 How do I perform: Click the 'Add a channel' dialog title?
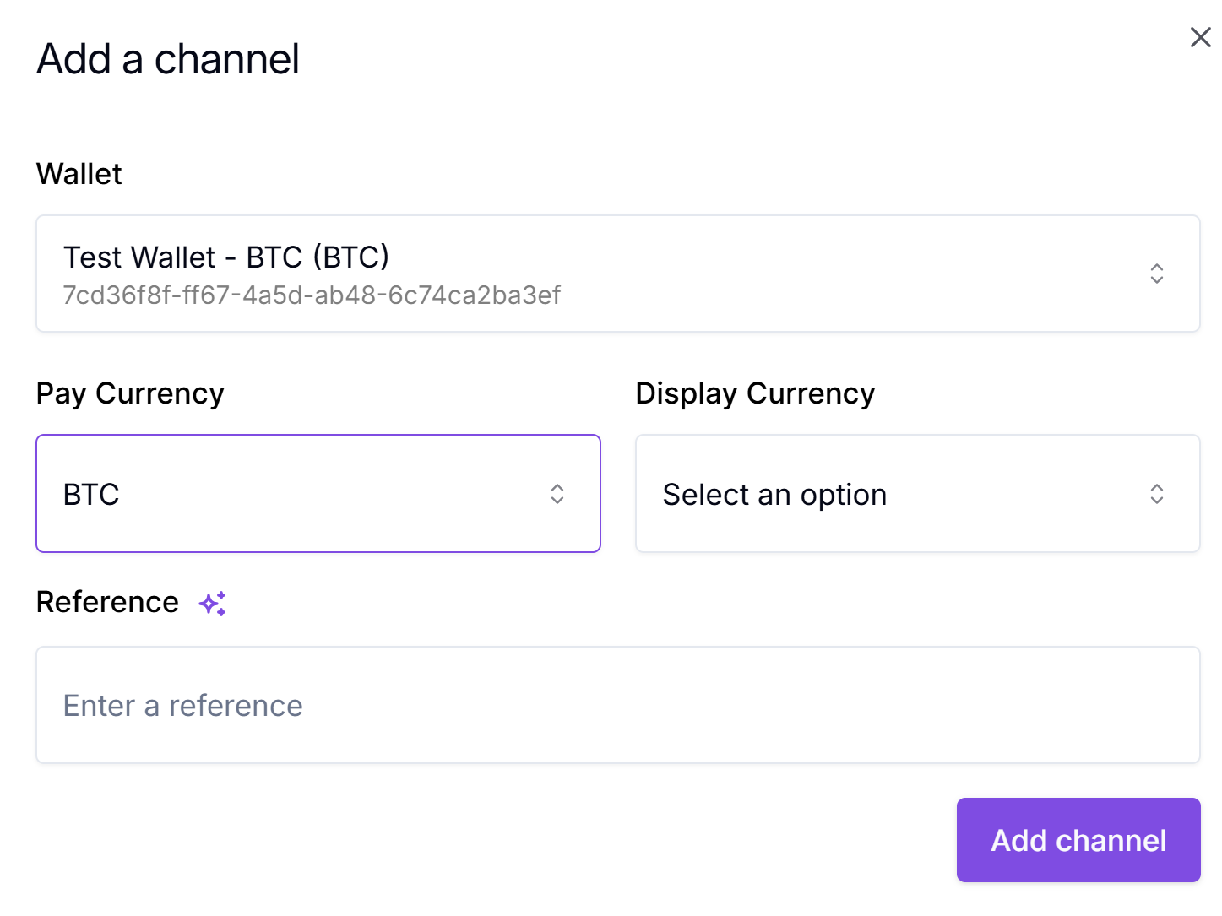point(168,59)
